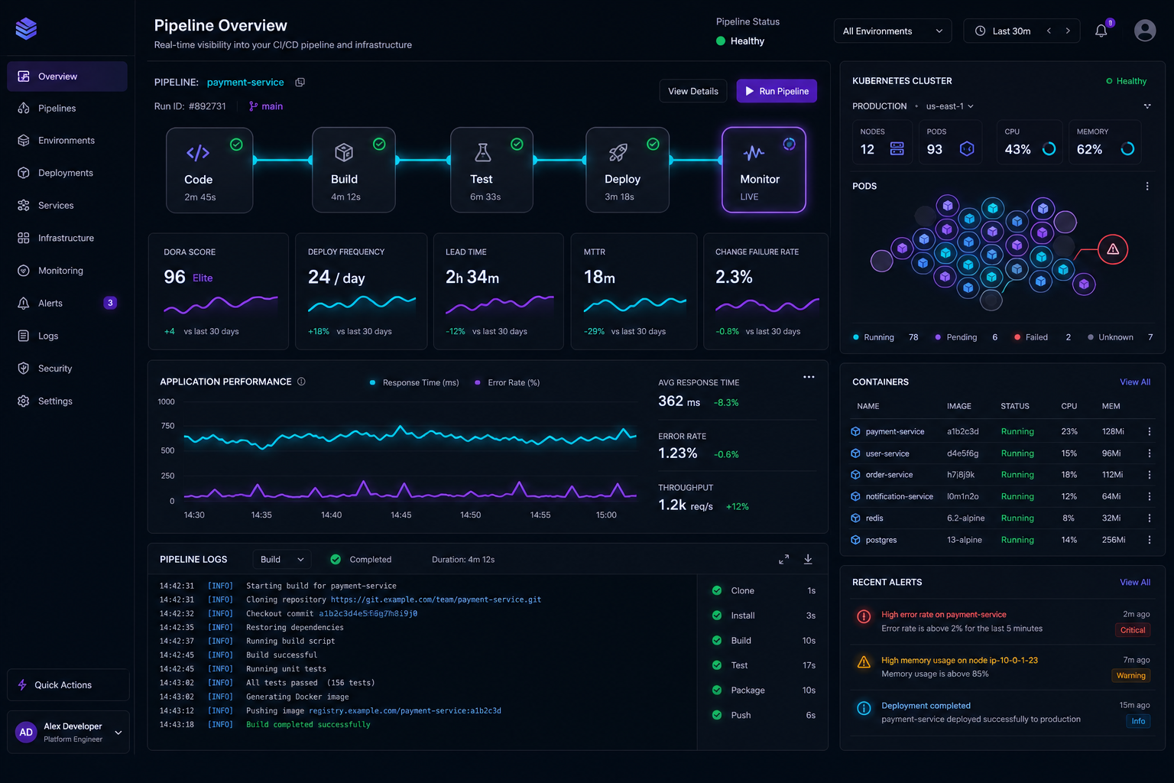The height and width of the screenshot is (783, 1174).
Task: Copy the payment-service pipeline name icon
Action: (300, 83)
